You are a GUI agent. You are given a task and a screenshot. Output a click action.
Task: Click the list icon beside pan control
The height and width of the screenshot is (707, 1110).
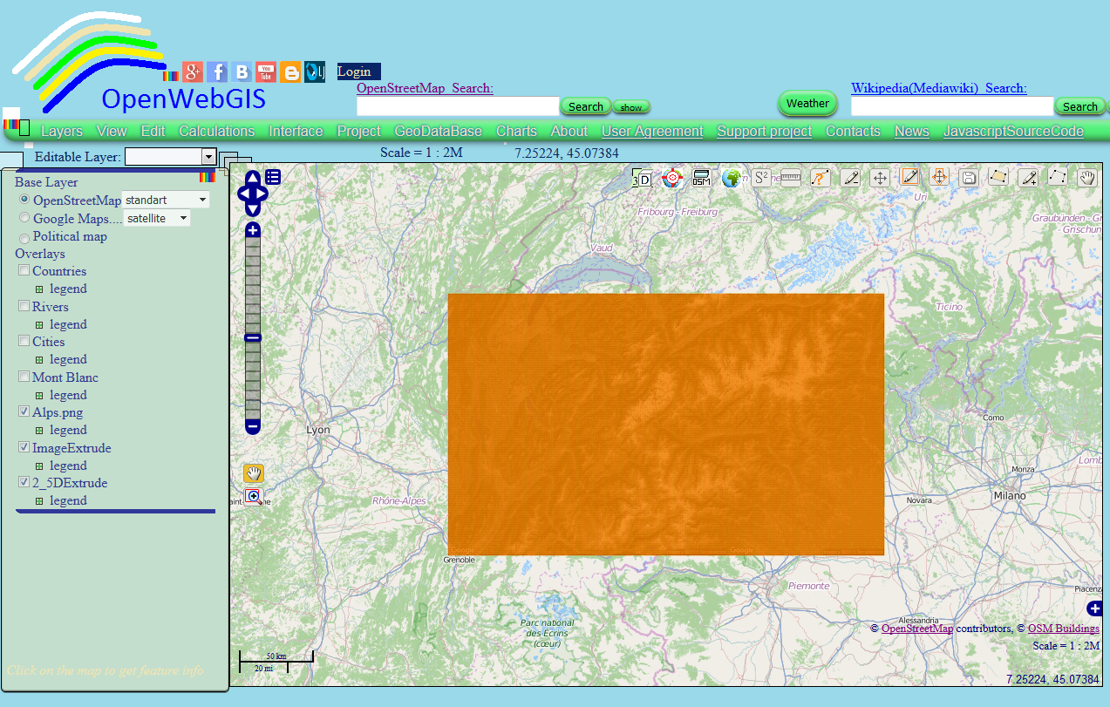273,177
